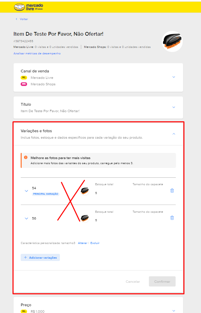The image size is (201, 313).
Task: Click the ML badge for Mercado Livre
Action: point(24,77)
